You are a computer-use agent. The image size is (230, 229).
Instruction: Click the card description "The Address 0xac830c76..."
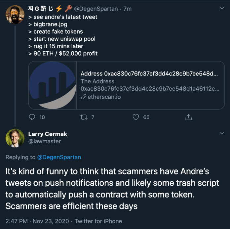point(149,85)
